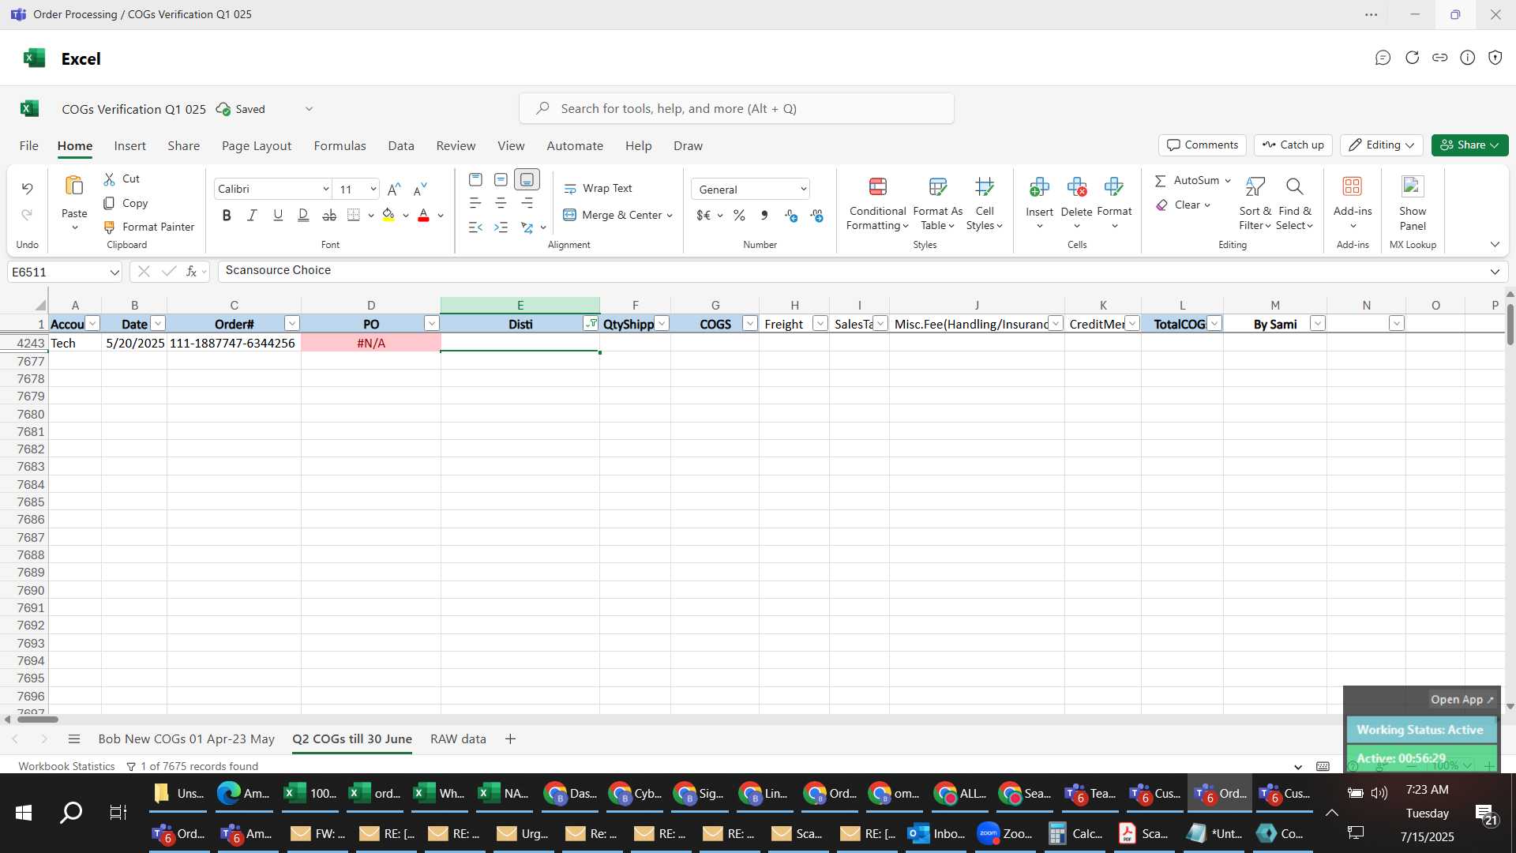Viewport: 1516px width, 853px height.
Task: Toggle bottom align option
Action: [527, 180]
